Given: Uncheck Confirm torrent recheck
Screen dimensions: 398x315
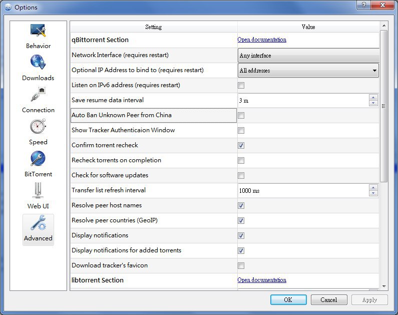Looking at the screenshot, I should pos(241,145).
